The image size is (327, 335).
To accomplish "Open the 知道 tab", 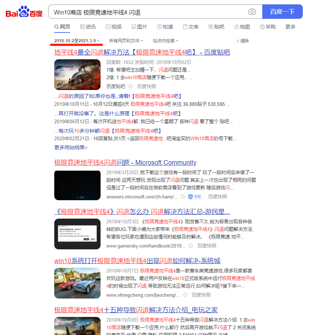I will pyautogui.click(x=165, y=27).
